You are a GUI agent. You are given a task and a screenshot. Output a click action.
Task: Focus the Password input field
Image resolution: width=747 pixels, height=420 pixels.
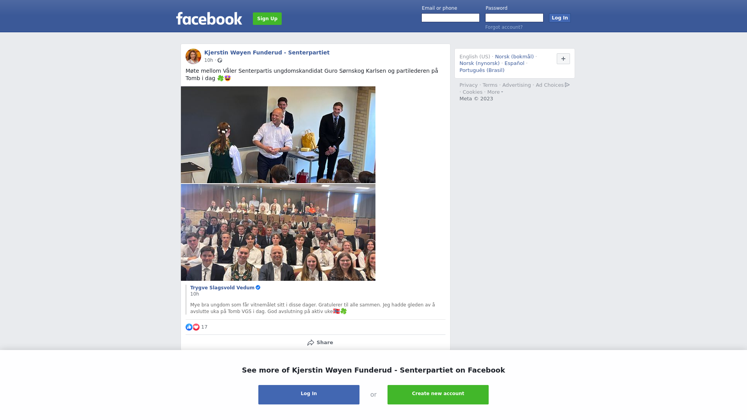[x=514, y=18]
